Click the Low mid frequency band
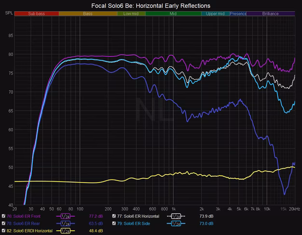Image resolution: width=302 pixels, height=235 pixels. pyautogui.click(x=131, y=13)
